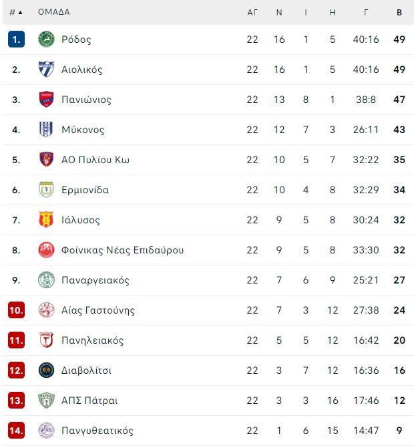Click the ΑΠΣ Πάτραι shield icon

[46, 401]
